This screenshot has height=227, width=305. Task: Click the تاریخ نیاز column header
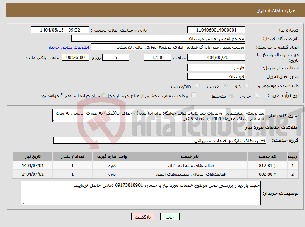coord(33,156)
